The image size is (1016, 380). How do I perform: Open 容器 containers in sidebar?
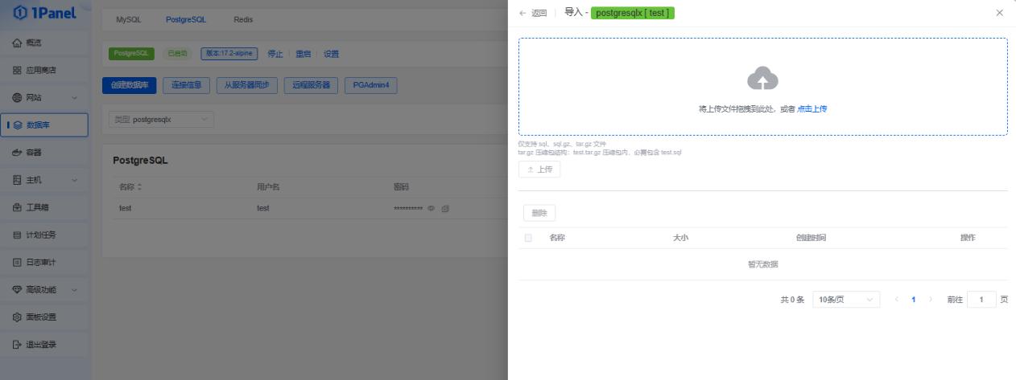tap(45, 152)
